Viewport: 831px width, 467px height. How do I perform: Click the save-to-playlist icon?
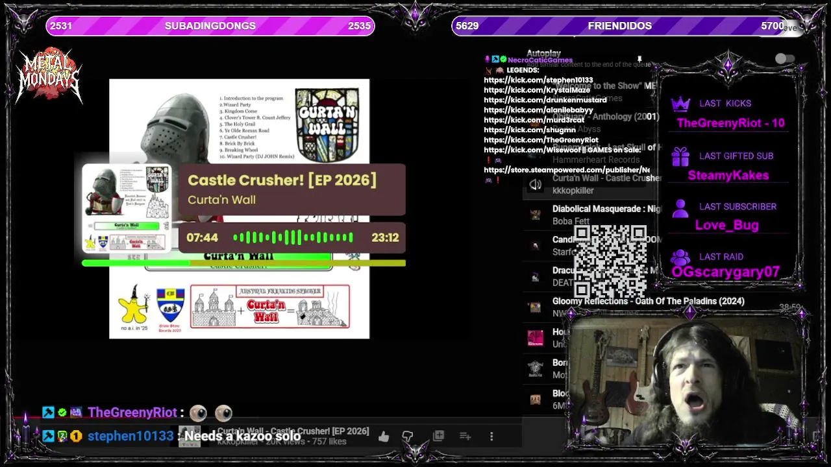pos(465,436)
